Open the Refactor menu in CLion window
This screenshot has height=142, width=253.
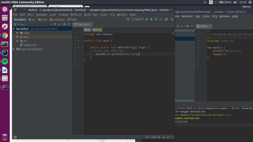click(x=187, y=16)
